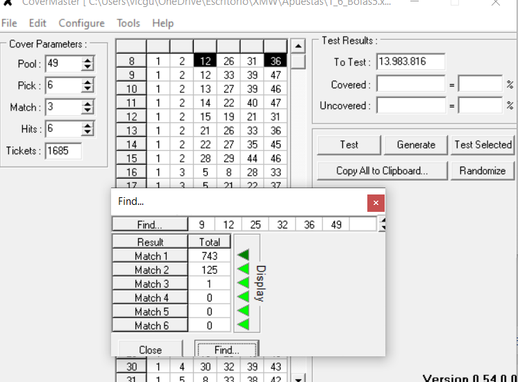The height and width of the screenshot is (382, 518).
Task: Click the Uncovered count field
Action: click(410, 106)
